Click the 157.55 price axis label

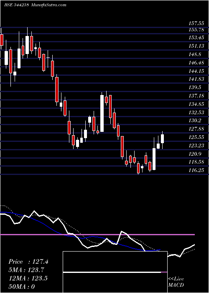point(196,23)
